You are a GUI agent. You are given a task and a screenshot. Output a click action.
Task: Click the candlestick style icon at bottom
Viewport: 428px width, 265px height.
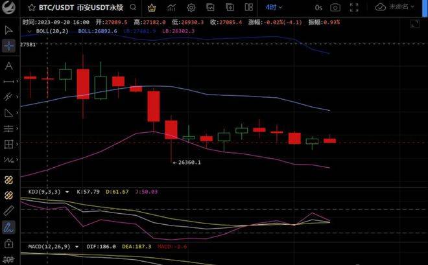pos(8,260)
